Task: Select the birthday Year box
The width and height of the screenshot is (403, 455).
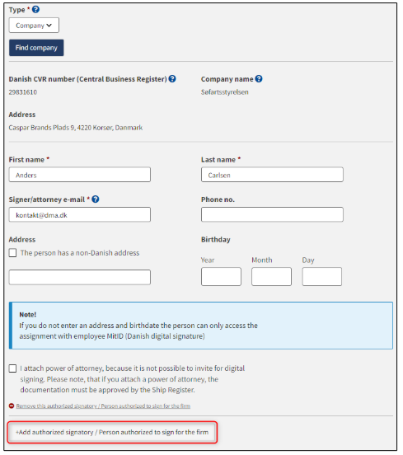Action: pyautogui.click(x=221, y=277)
